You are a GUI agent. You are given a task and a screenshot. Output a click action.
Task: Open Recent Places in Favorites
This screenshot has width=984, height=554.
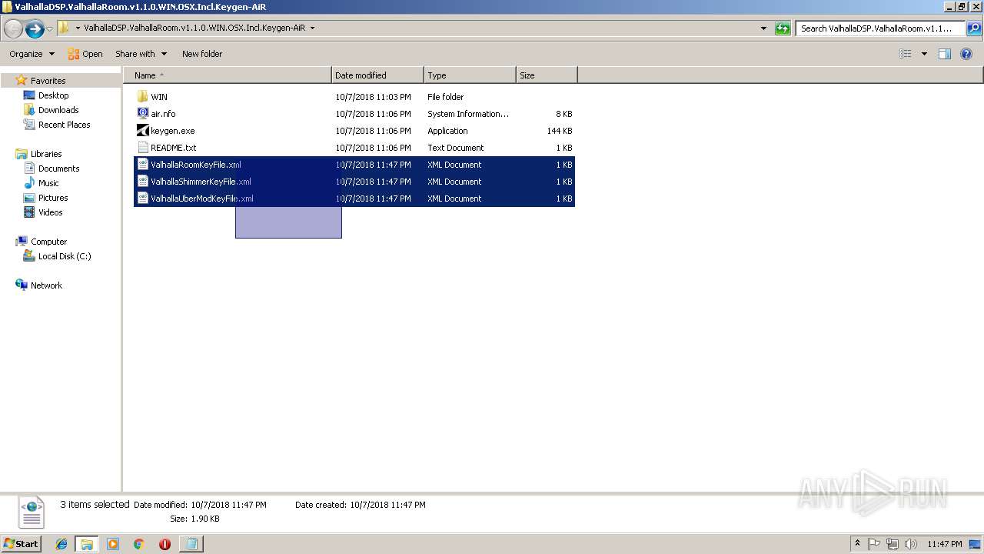click(64, 125)
